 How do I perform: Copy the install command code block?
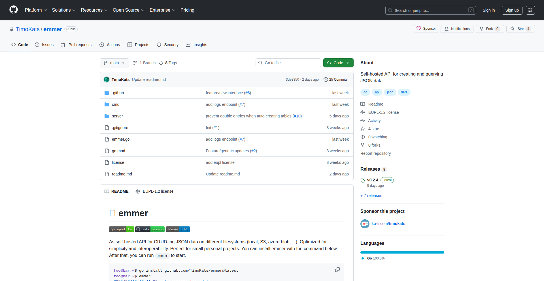pos(337,270)
